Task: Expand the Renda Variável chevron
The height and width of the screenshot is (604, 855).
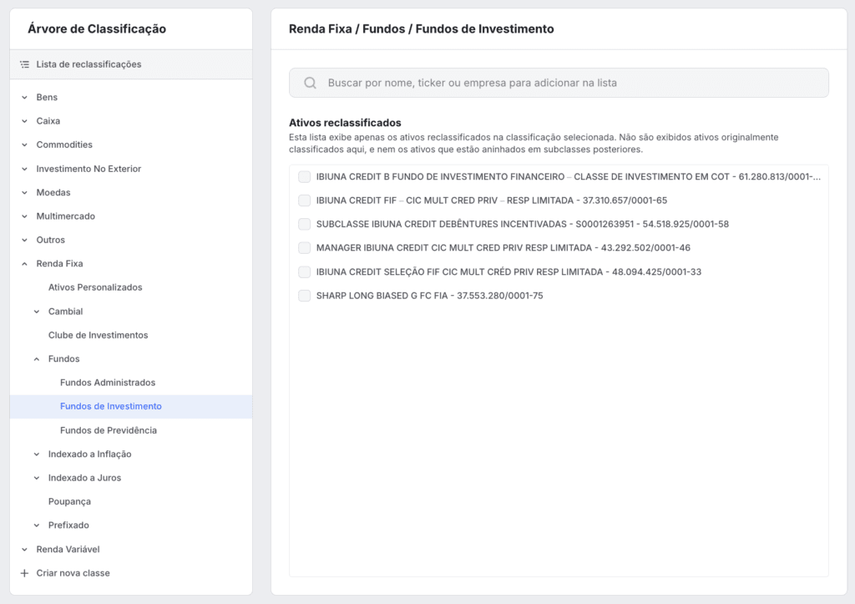Action: pyautogui.click(x=24, y=550)
